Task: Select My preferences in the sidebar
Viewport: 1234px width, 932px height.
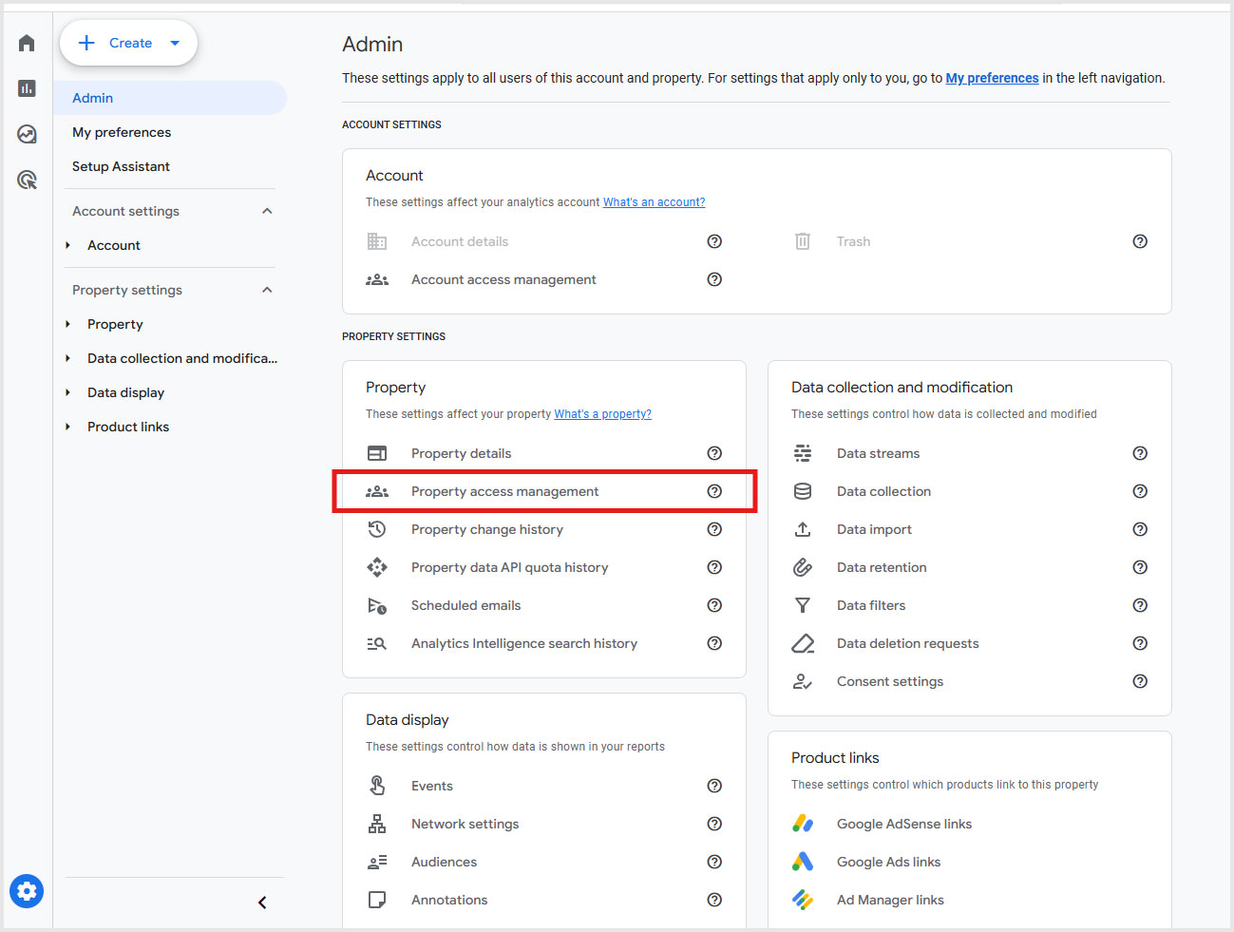Action: pyautogui.click(x=122, y=132)
